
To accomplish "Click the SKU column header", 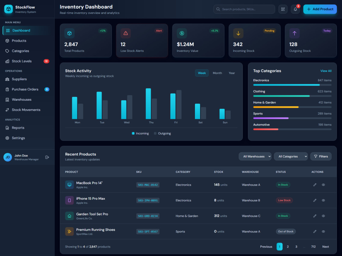I will tap(139, 172).
